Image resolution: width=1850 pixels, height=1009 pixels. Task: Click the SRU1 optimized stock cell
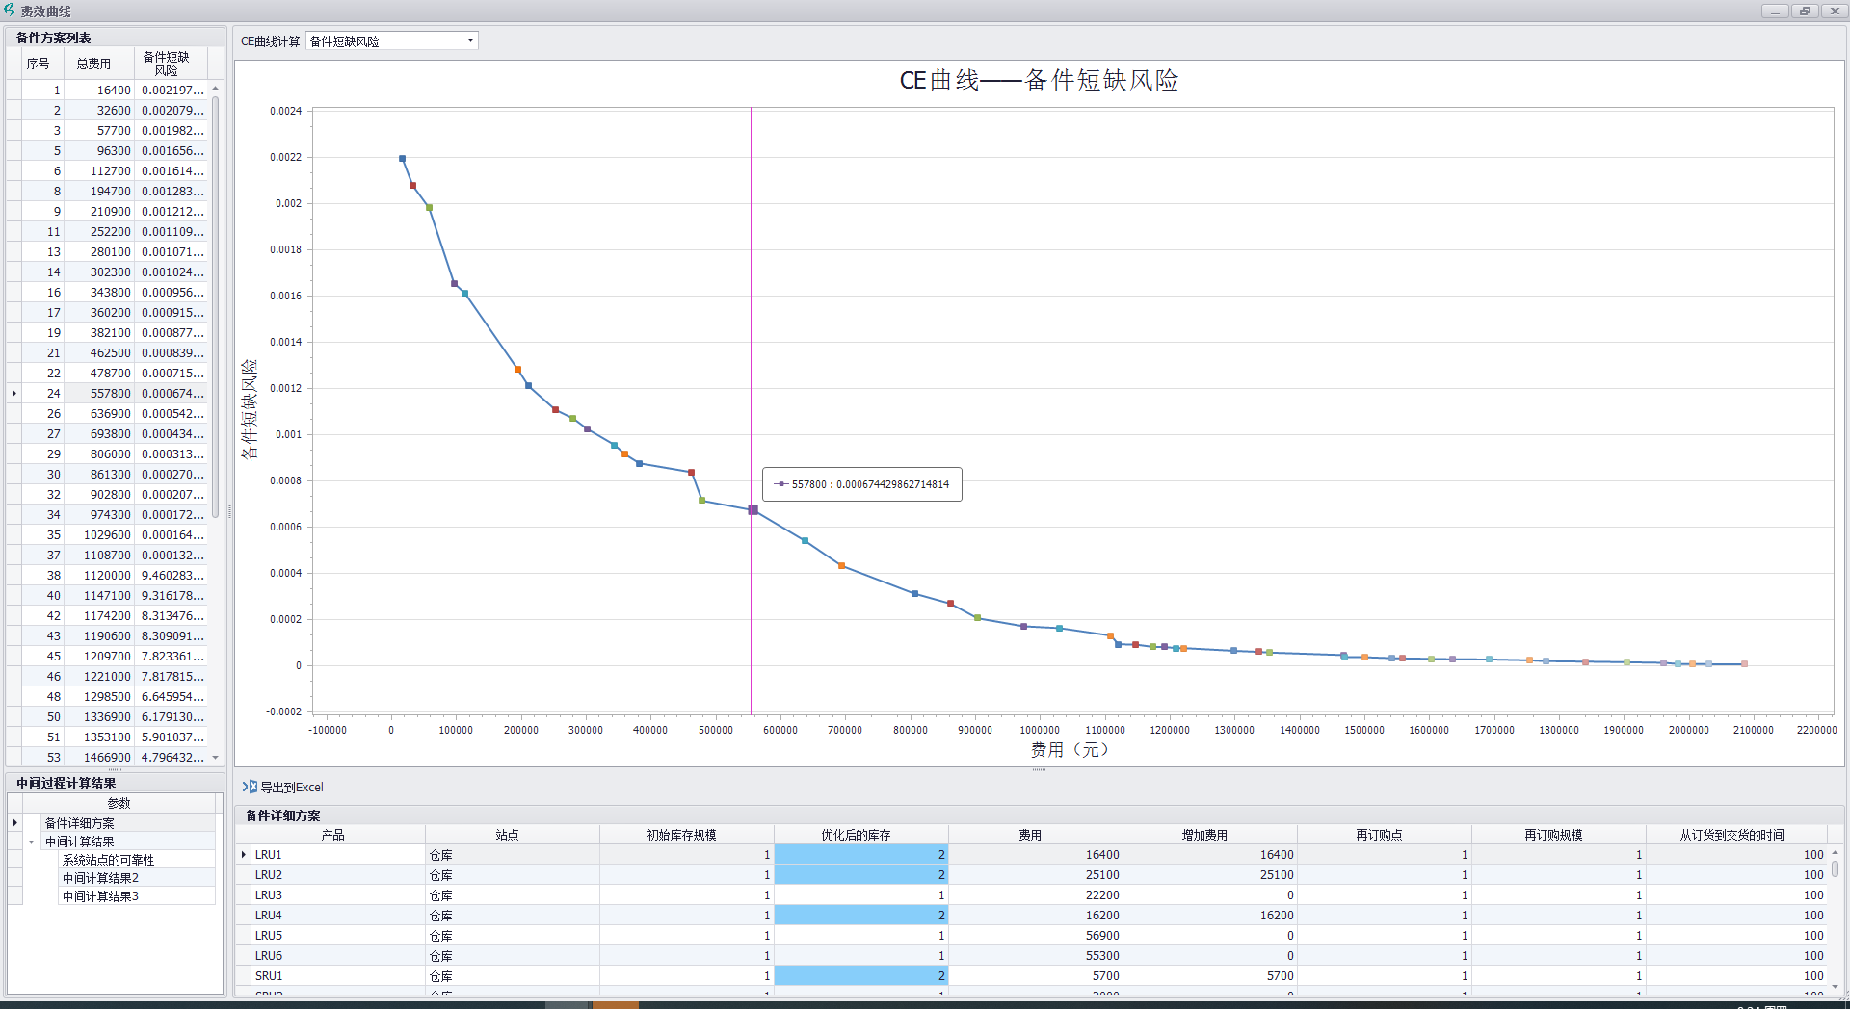[x=859, y=976]
